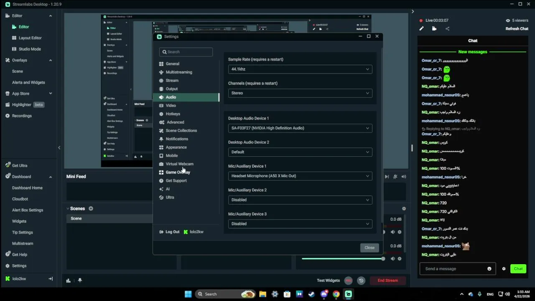
Task: Collapse the chat panel with top chevron
Action: coord(413,11)
